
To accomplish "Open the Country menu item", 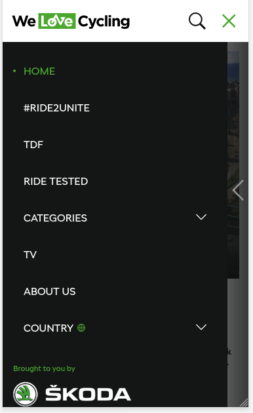I will pyautogui.click(x=49, y=328).
